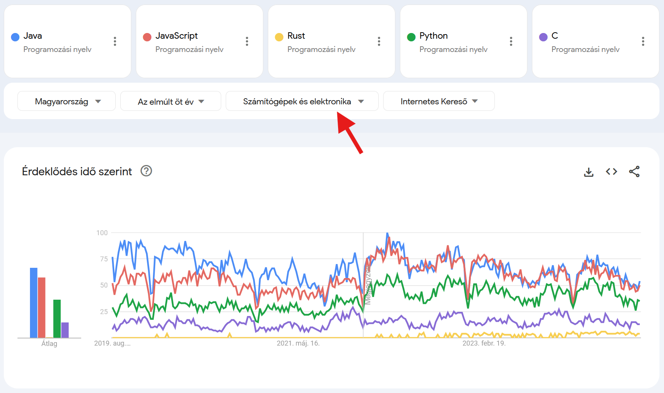
Task: Click the 25 y-axis value
Action: pos(104,312)
